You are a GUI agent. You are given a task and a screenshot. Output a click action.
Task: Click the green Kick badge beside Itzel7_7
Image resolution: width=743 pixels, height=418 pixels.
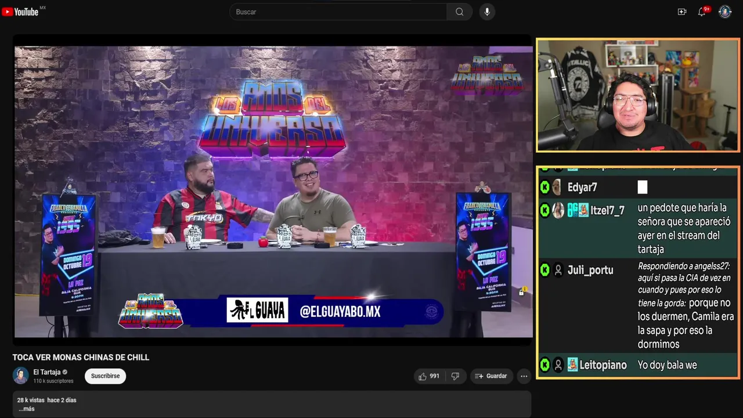point(544,210)
